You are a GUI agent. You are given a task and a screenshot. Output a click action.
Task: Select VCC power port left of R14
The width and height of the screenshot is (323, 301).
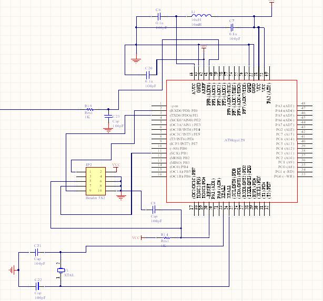(137, 237)
